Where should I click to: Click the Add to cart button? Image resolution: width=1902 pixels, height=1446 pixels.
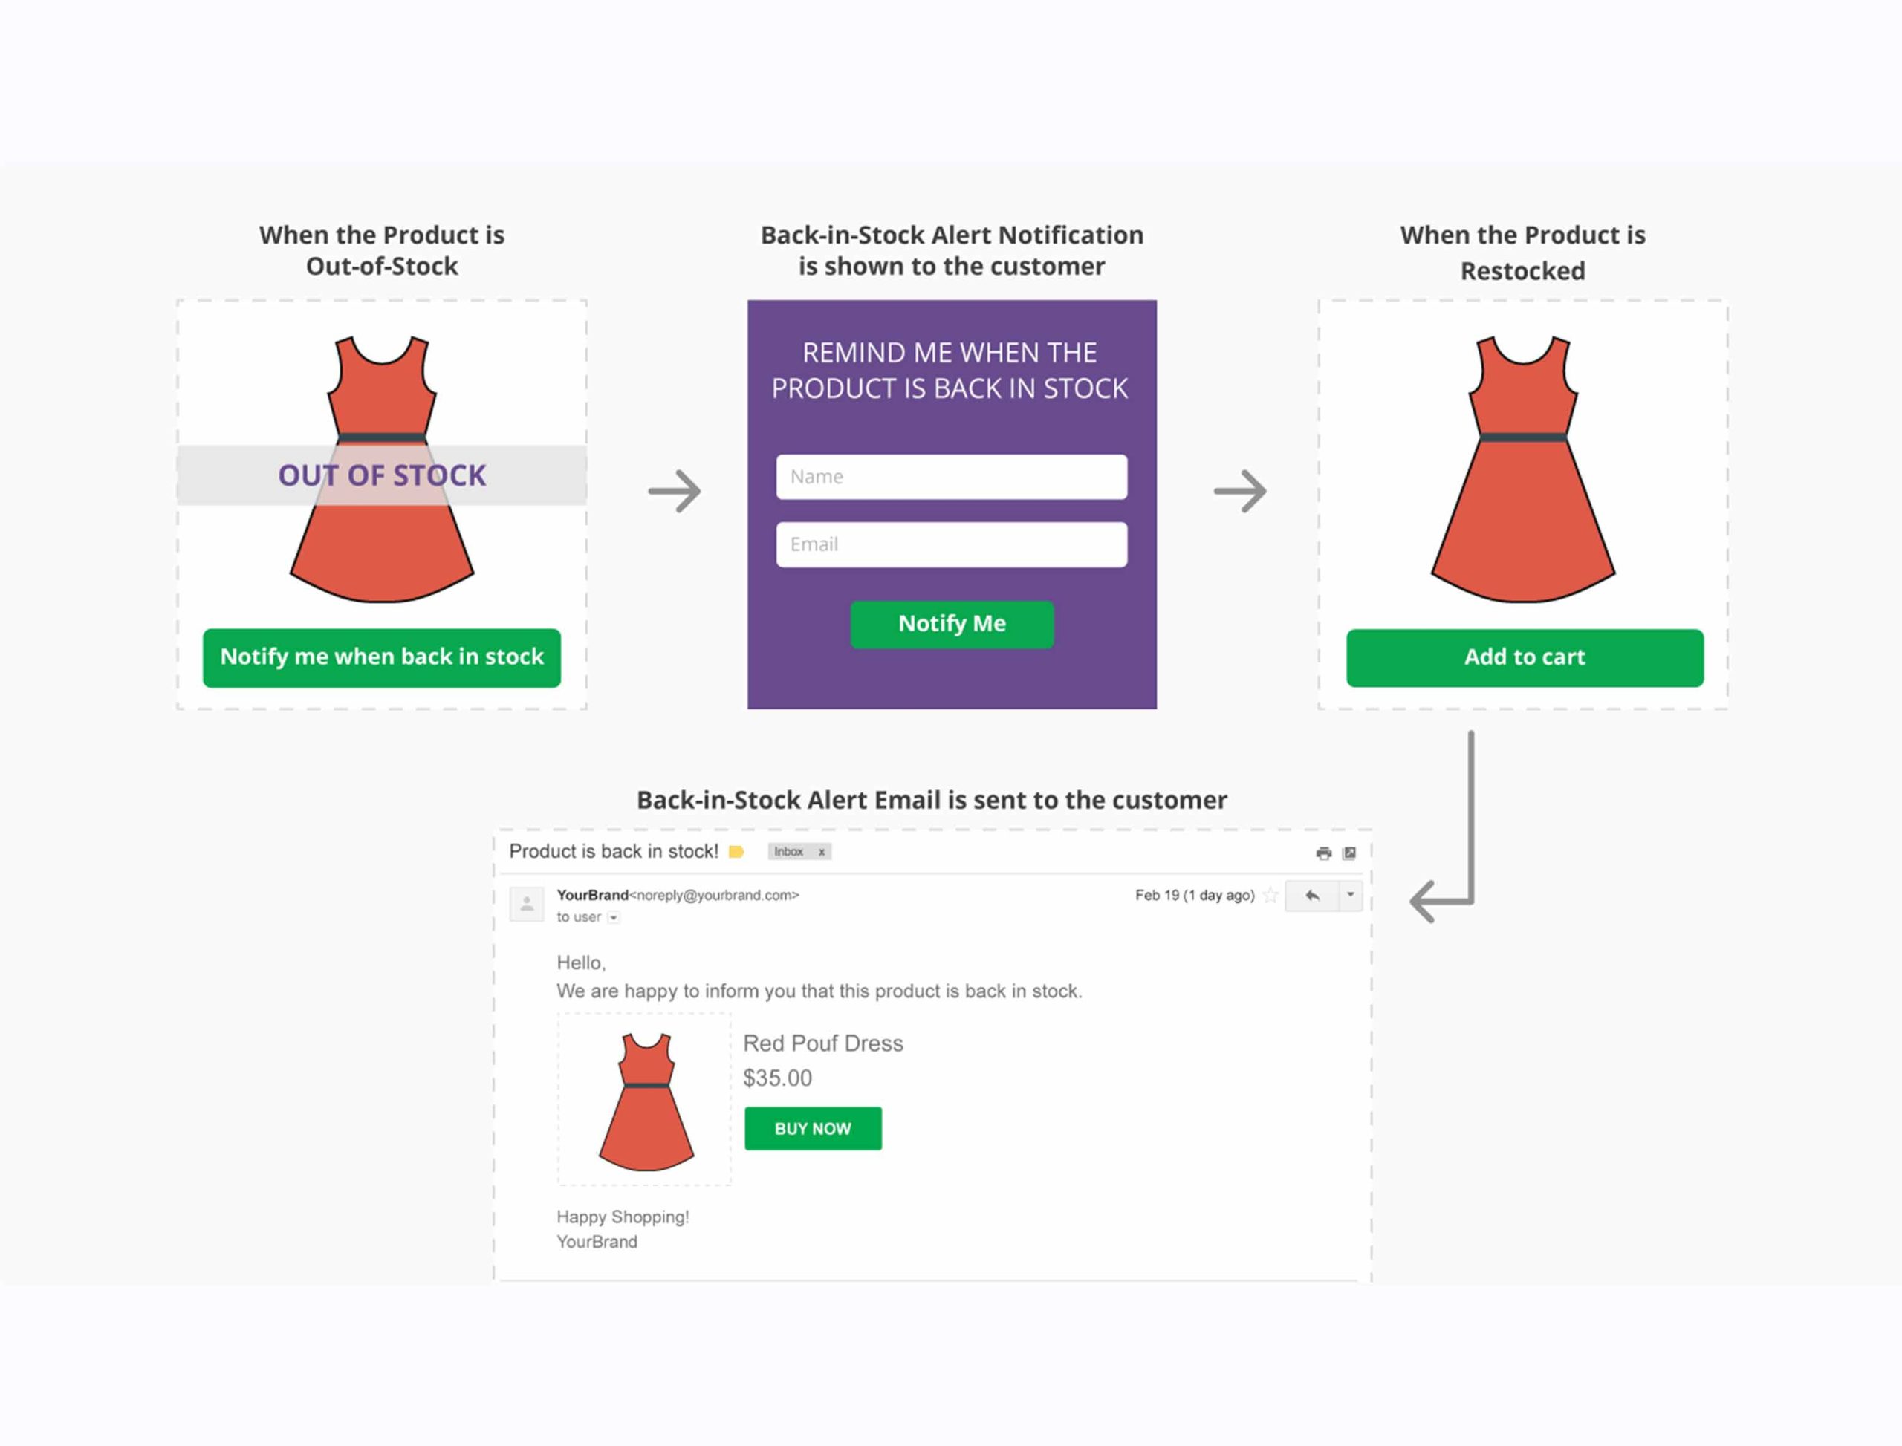click(x=1524, y=657)
